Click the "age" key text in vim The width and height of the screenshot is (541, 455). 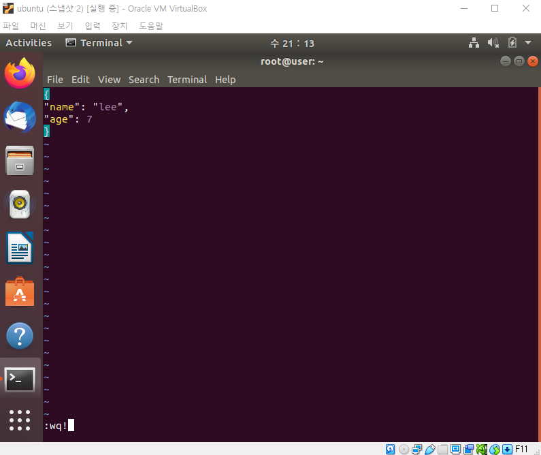pyautogui.click(x=59, y=119)
